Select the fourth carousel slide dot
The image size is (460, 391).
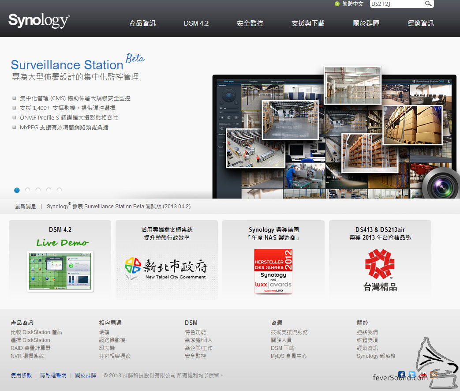click(49, 190)
